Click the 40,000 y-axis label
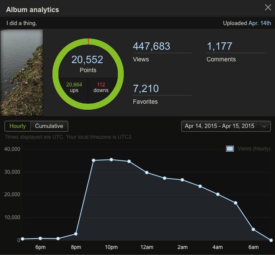Image resolution: width=275 pixels, height=255 pixels. (x=12, y=149)
